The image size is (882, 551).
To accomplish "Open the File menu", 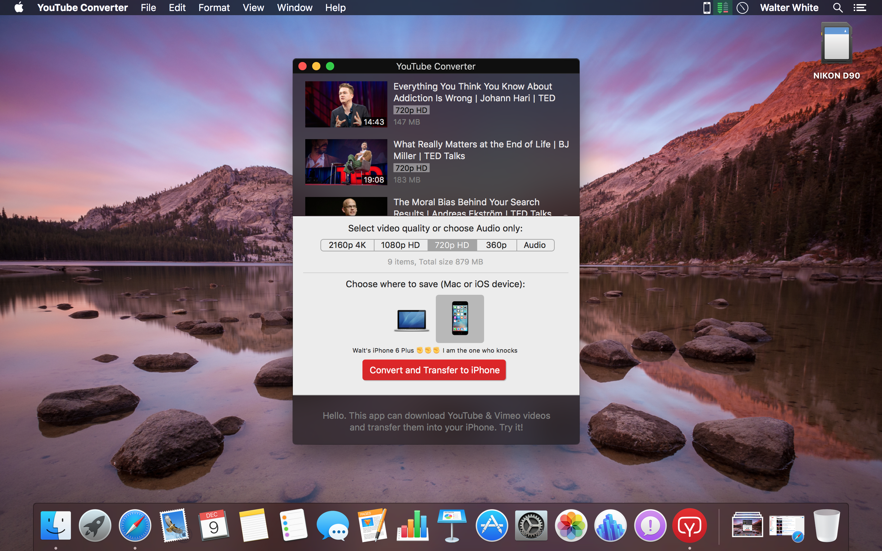I will pyautogui.click(x=148, y=8).
